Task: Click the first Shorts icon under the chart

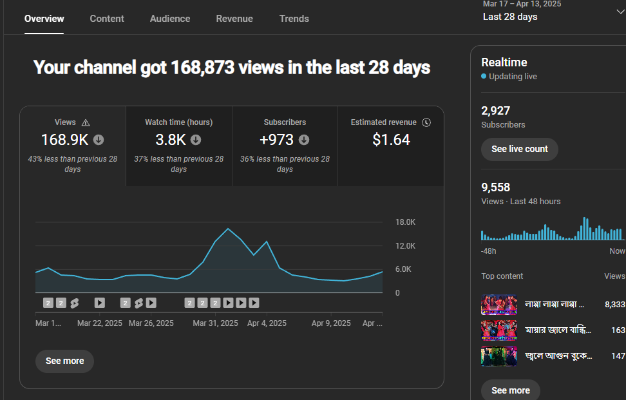Action: coord(74,303)
